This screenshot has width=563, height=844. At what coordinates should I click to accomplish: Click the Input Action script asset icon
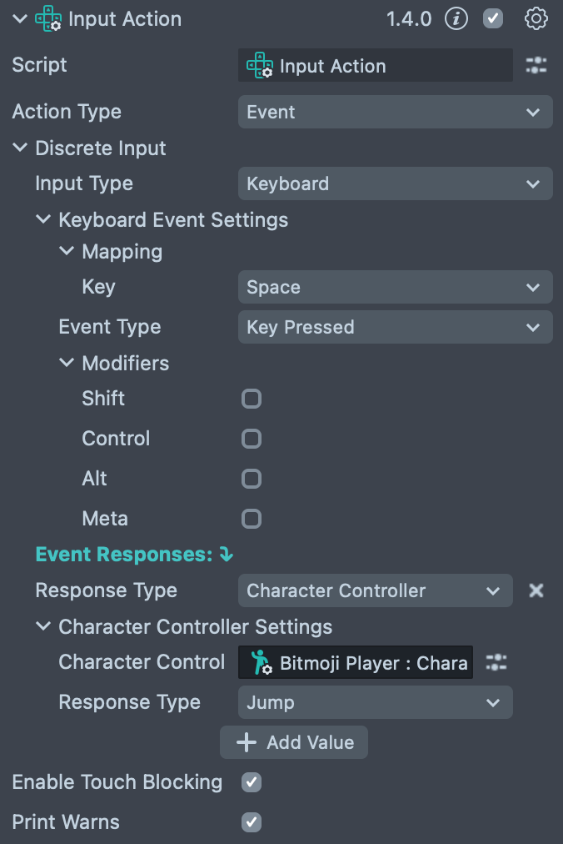pyautogui.click(x=260, y=66)
